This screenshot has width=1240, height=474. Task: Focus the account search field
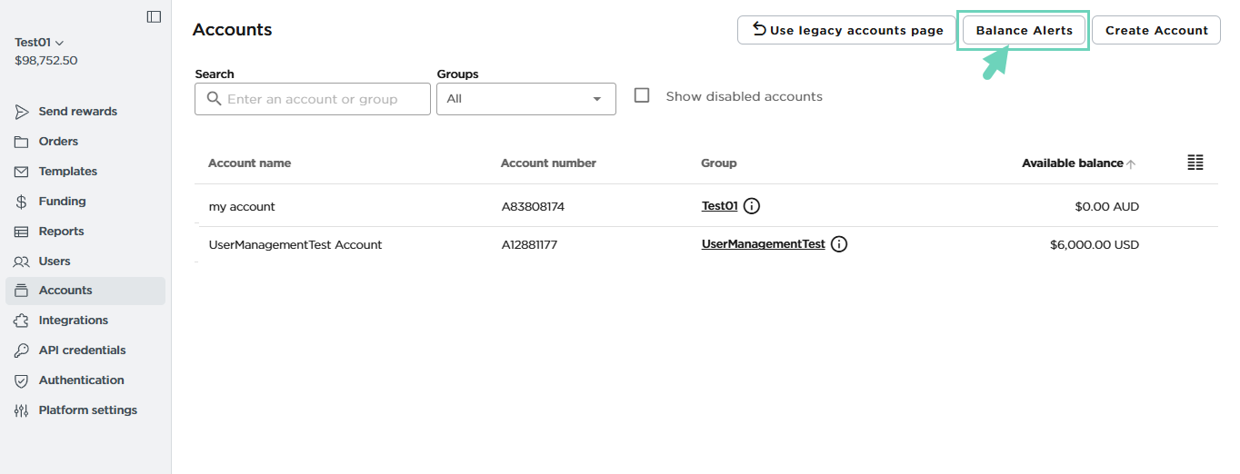(324, 99)
